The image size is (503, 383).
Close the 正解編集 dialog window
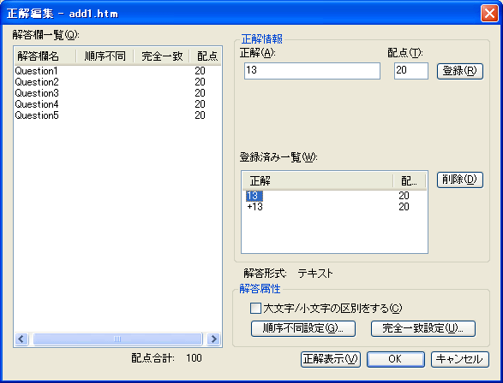(489, 14)
